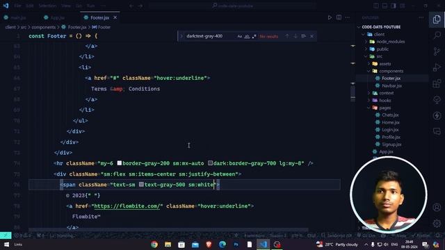Switch to the App.jsx tab
This screenshot has height=250, width=445.
coord(58,17)
